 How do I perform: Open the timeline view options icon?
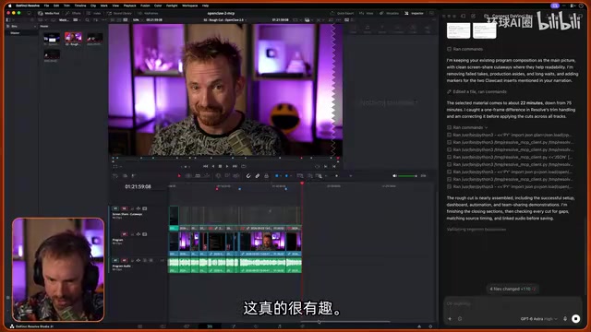click(x=115, y=176)
